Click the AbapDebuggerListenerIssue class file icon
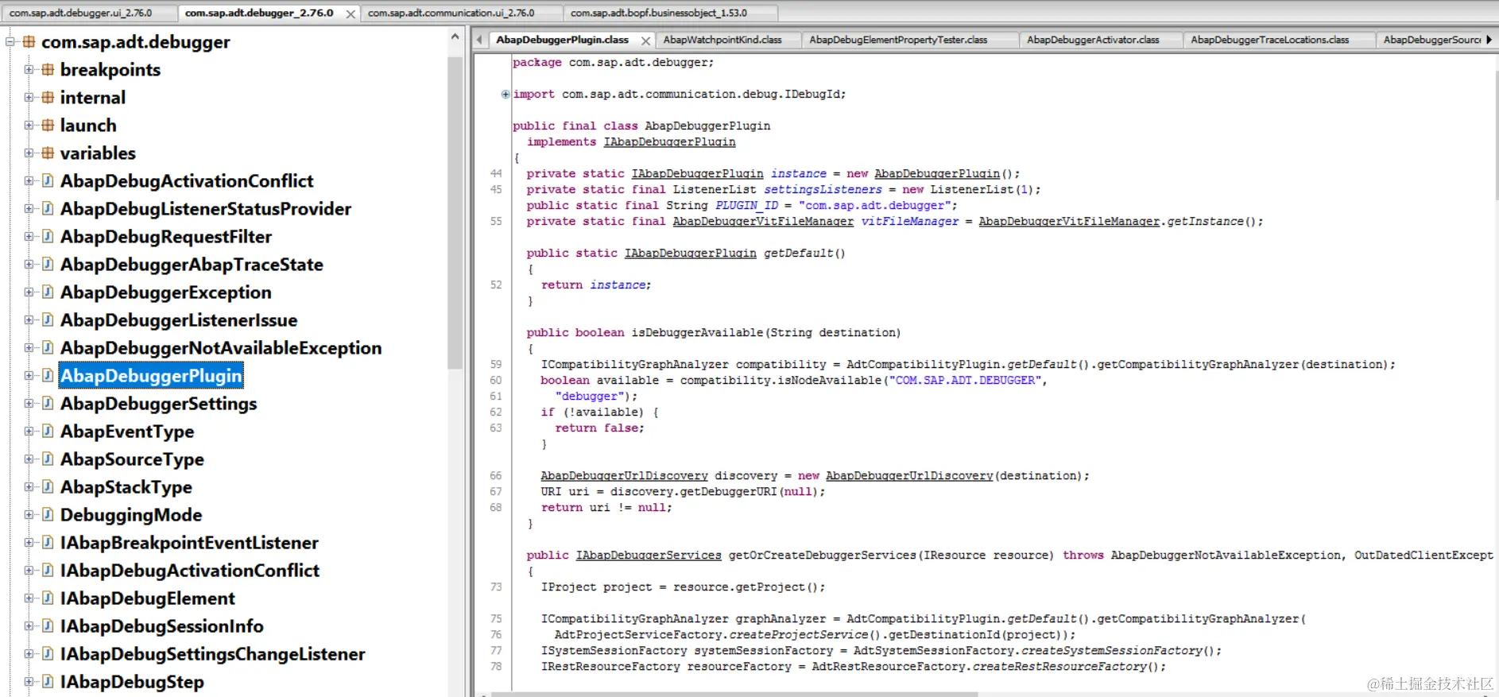Viewport: 1499px width, 697px height. coord(48,320)
